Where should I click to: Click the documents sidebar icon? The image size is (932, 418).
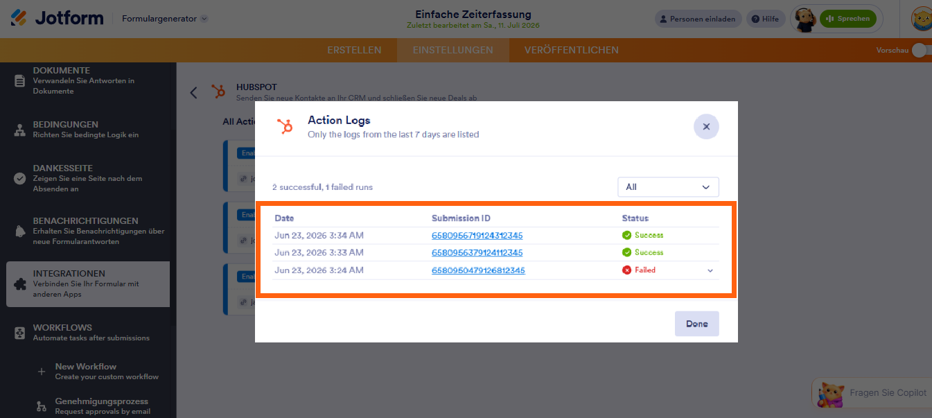coord(20,80)
